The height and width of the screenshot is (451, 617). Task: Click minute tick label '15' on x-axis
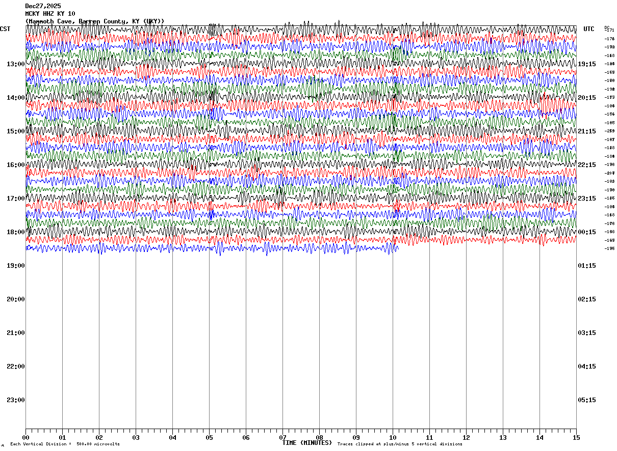pos(576,438)
